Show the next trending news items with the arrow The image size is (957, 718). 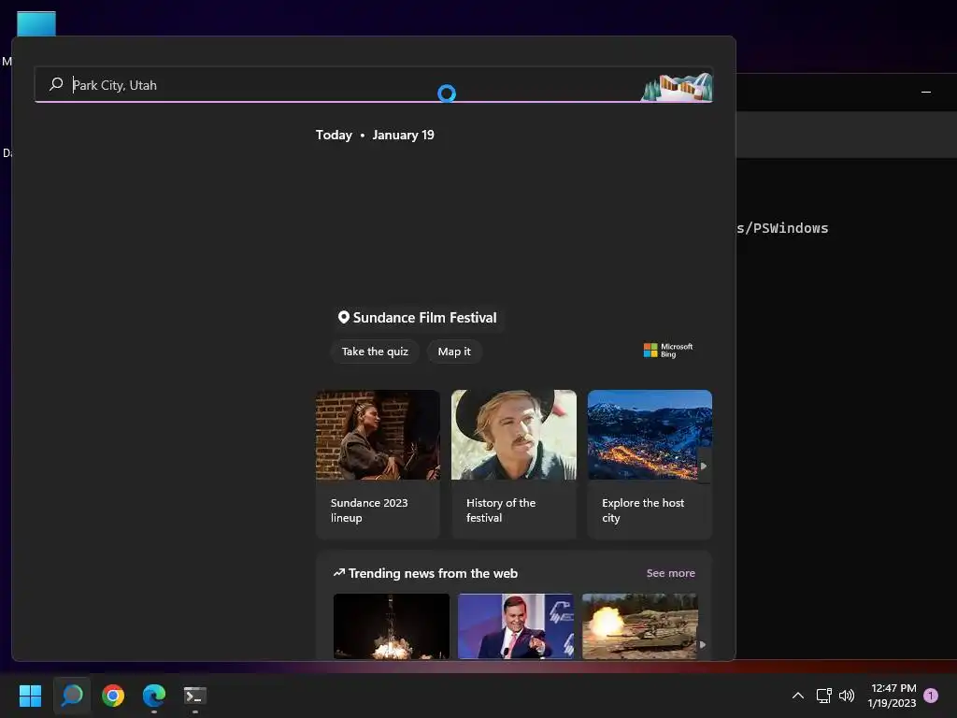click(x=703, y=644)
